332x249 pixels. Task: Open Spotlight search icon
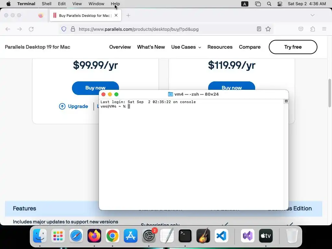click(269, 4)
